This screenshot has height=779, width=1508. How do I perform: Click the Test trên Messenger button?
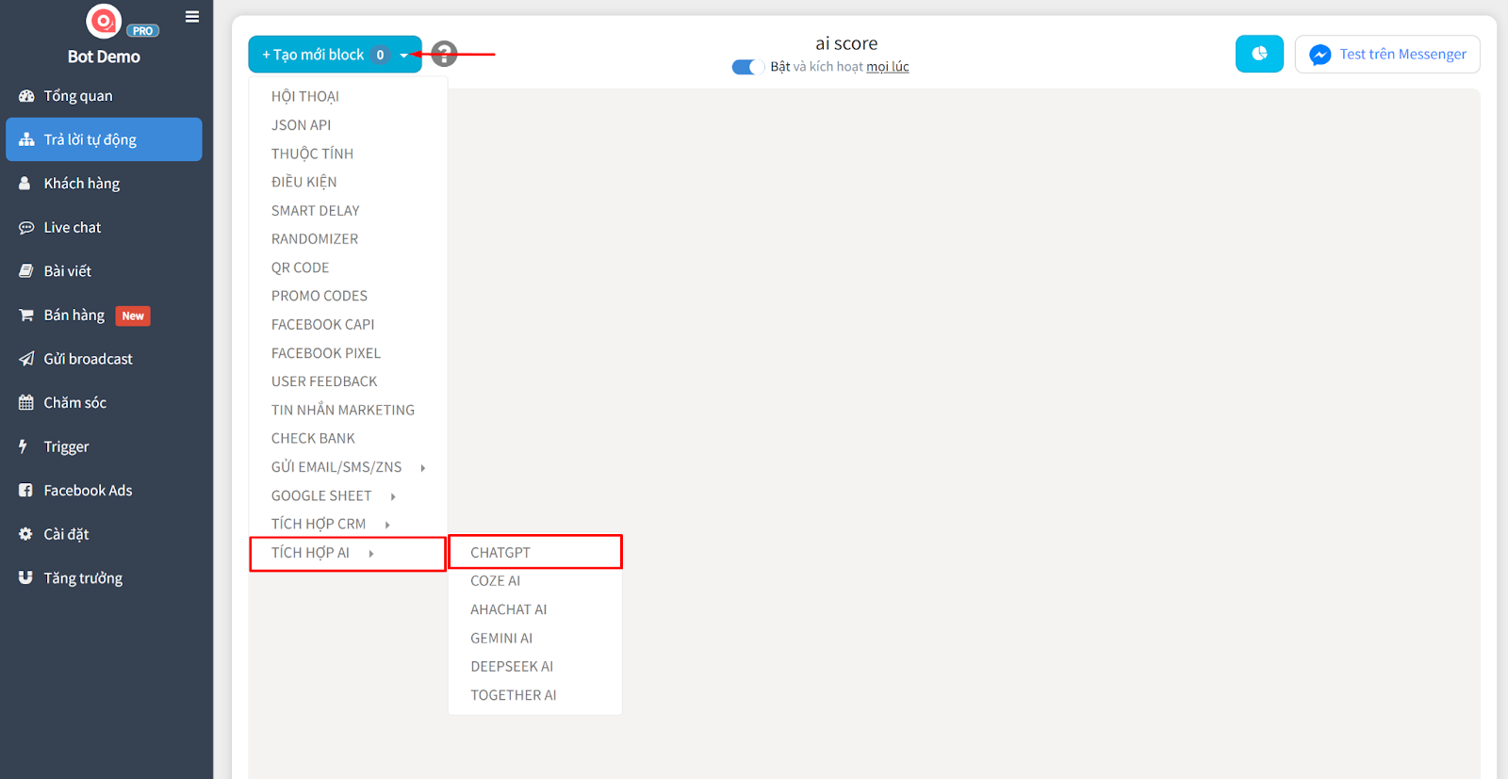pyautogui.click(x=1387, y=54)
